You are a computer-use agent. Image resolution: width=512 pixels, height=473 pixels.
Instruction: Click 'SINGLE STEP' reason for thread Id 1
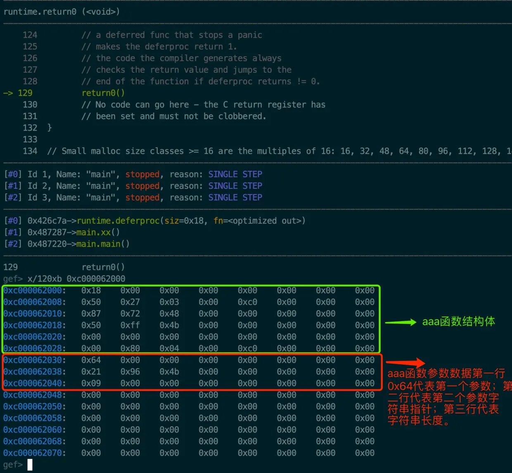(235, 174)
